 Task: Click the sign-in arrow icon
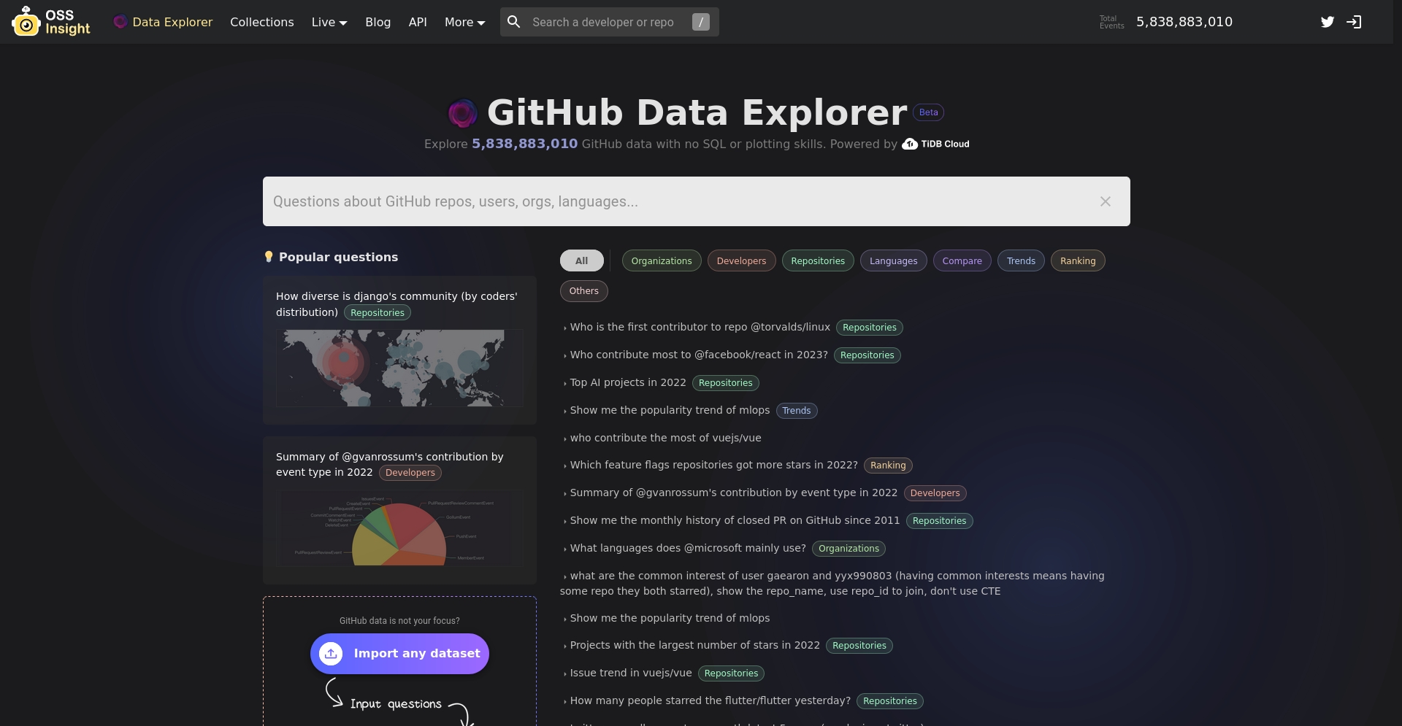click(1354, 22)
